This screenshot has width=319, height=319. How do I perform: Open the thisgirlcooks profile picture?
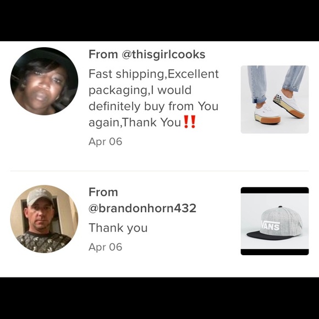[x=44, y=81]
